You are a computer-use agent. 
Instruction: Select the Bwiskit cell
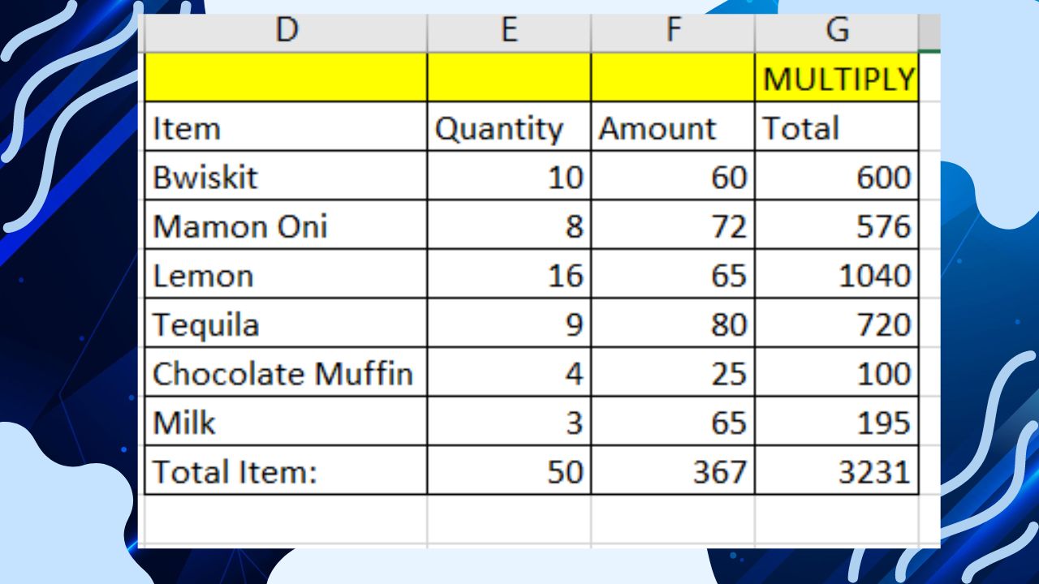point(286,177)
